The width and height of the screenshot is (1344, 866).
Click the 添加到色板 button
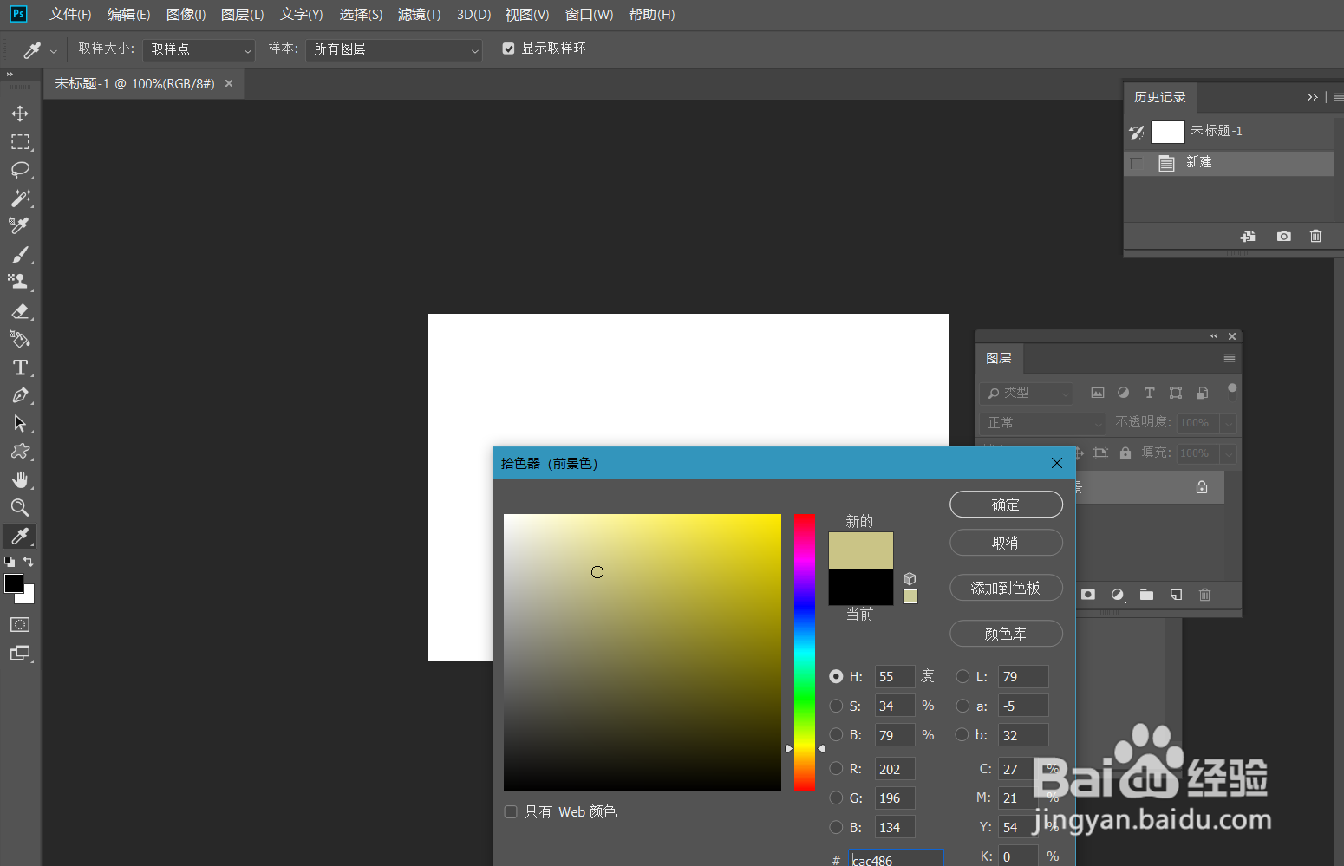(x=1006, y=588)
